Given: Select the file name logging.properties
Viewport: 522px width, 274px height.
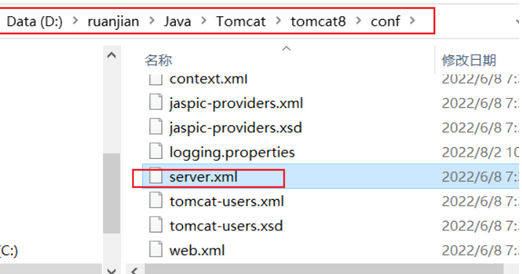Looking at the screenshot, I should tap(232, 152).
